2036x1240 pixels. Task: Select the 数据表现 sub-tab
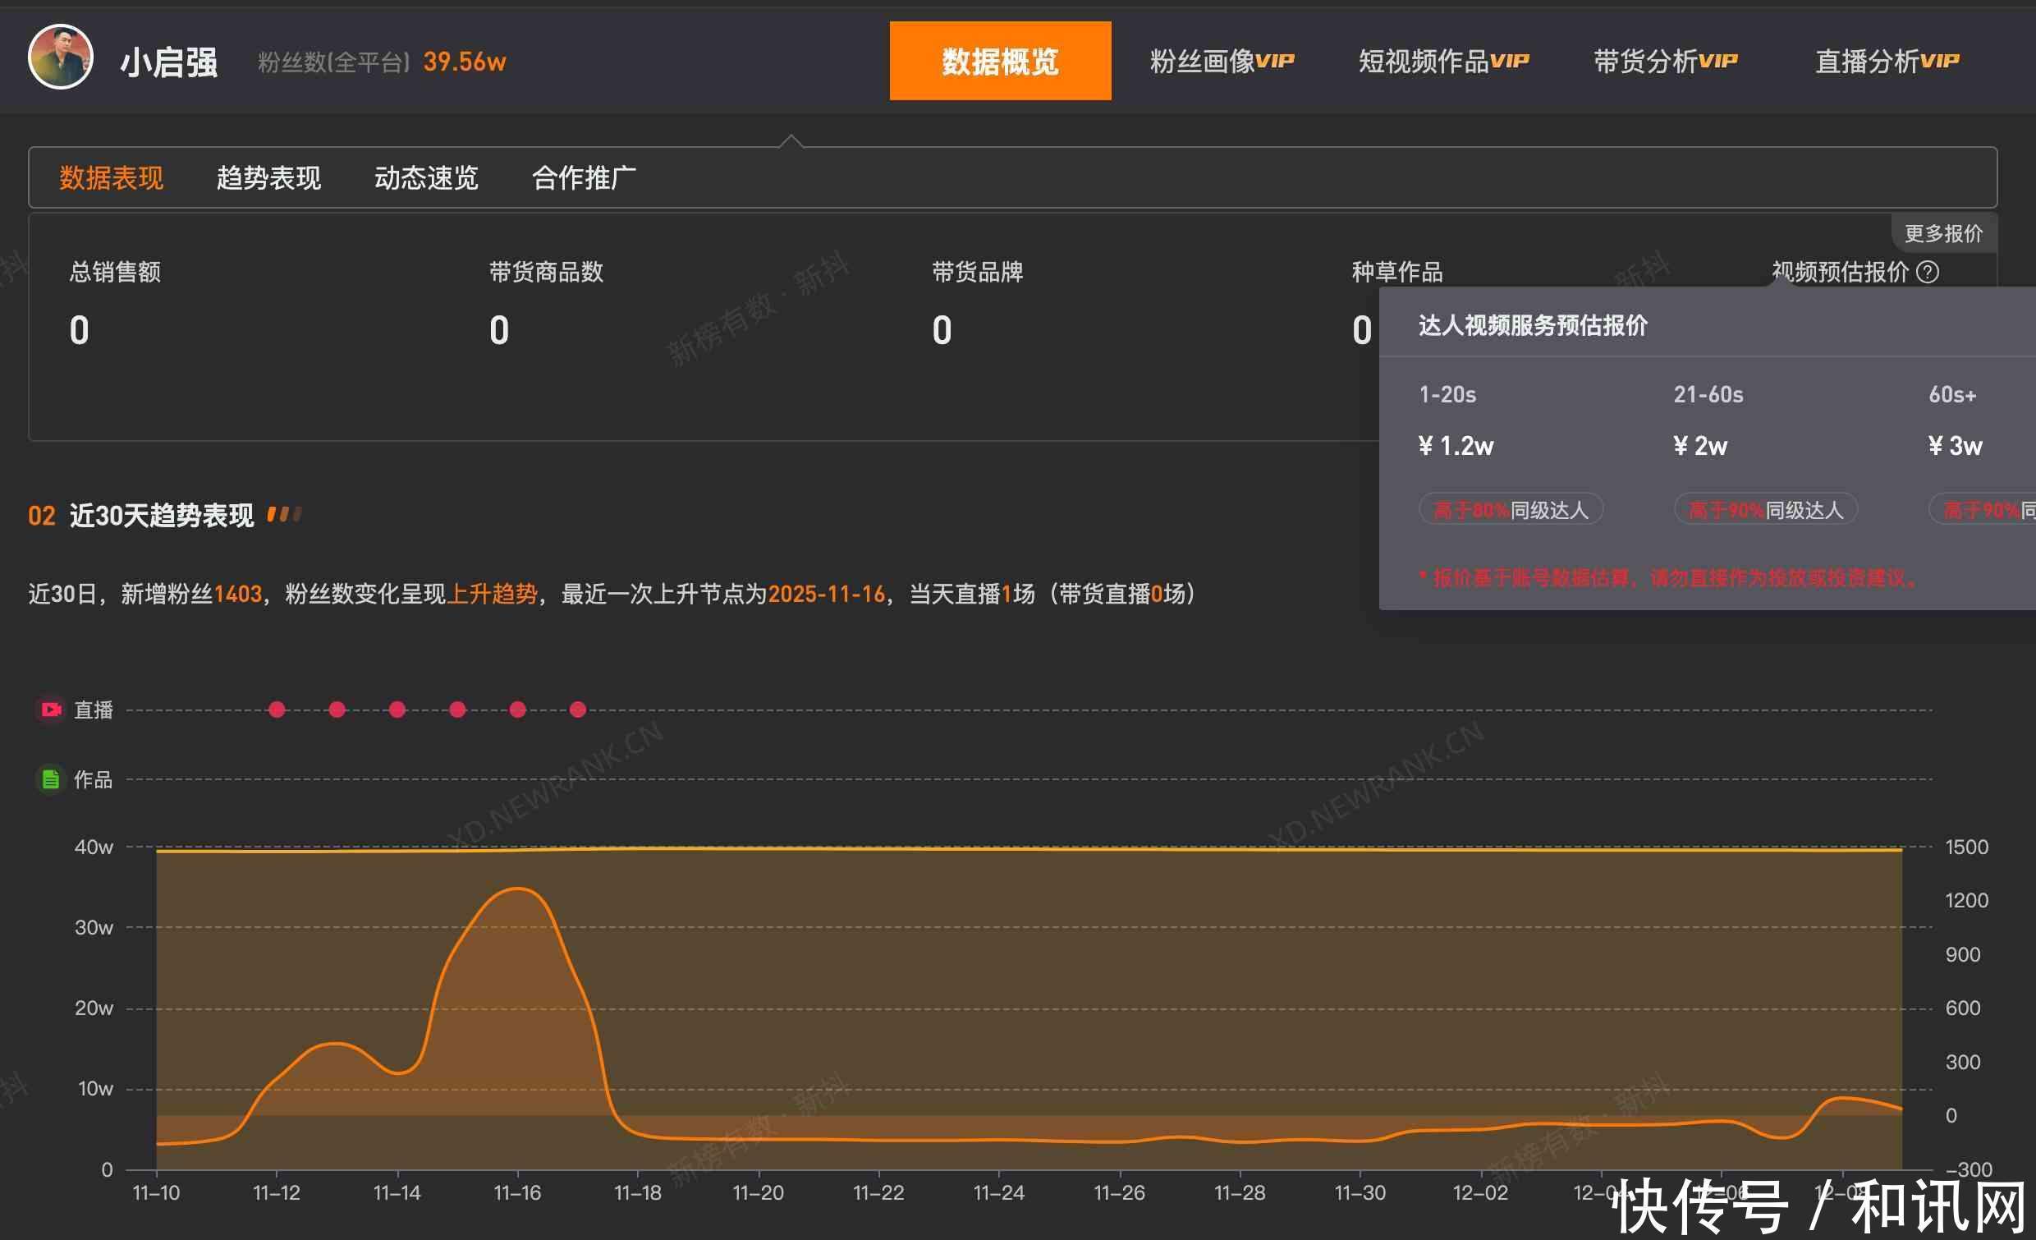pos(112,177)
